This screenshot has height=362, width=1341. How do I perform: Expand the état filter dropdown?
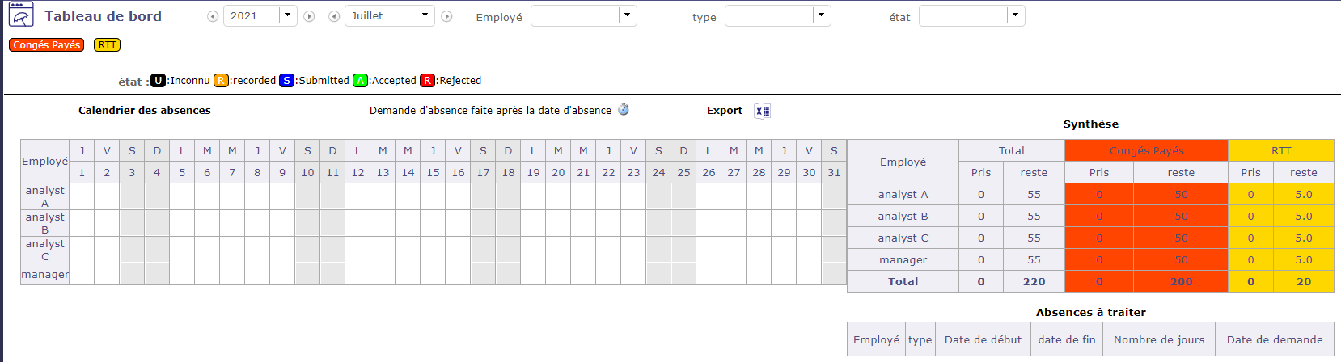[1016, 15]
